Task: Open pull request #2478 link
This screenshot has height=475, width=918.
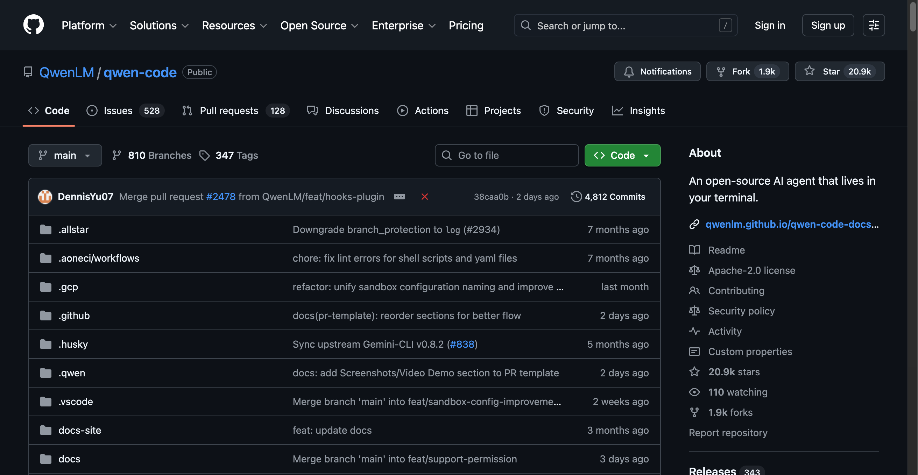Action: 221,197
